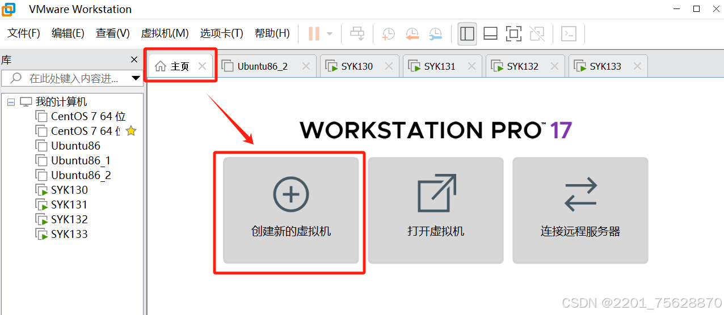Close the Ubuntu86_2 tab
This screenshot has height=315, width=724.
click(306, 66)
